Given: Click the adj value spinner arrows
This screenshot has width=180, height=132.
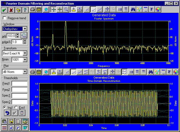Looking at the screenshot, I should pyautogui.click(x=17, y=36).
